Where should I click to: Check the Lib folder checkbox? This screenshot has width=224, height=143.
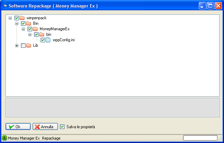point(23,46)
